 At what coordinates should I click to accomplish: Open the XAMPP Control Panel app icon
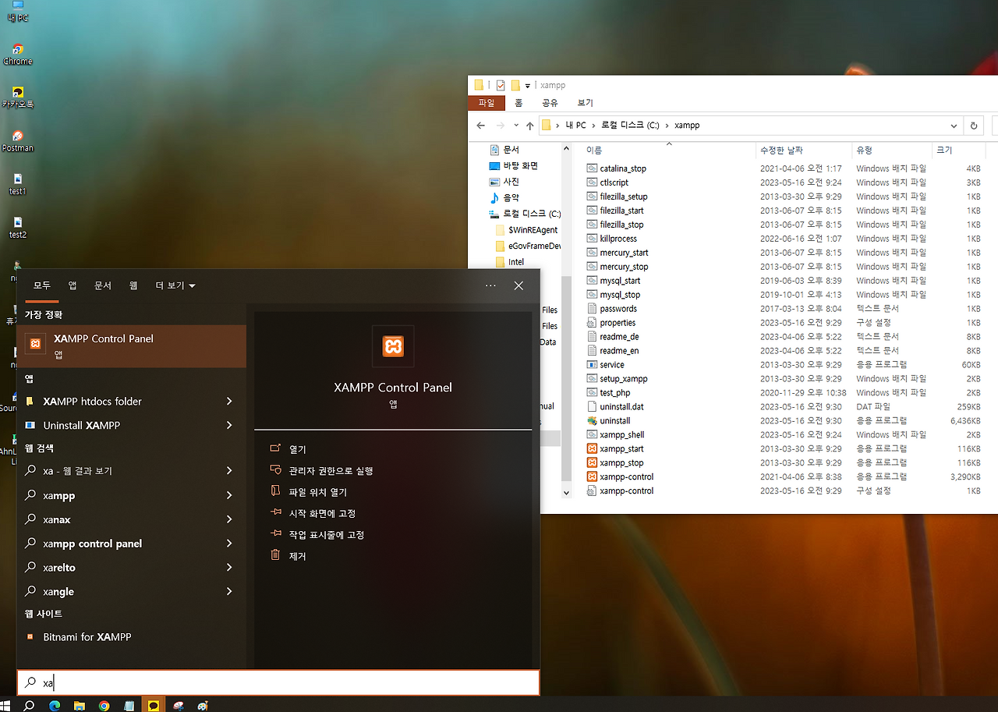pos(393,345)
